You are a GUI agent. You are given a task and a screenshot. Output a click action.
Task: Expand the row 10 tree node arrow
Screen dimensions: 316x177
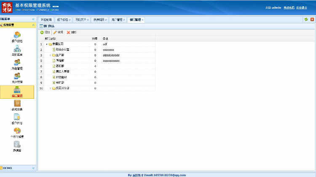coord(50,88)
